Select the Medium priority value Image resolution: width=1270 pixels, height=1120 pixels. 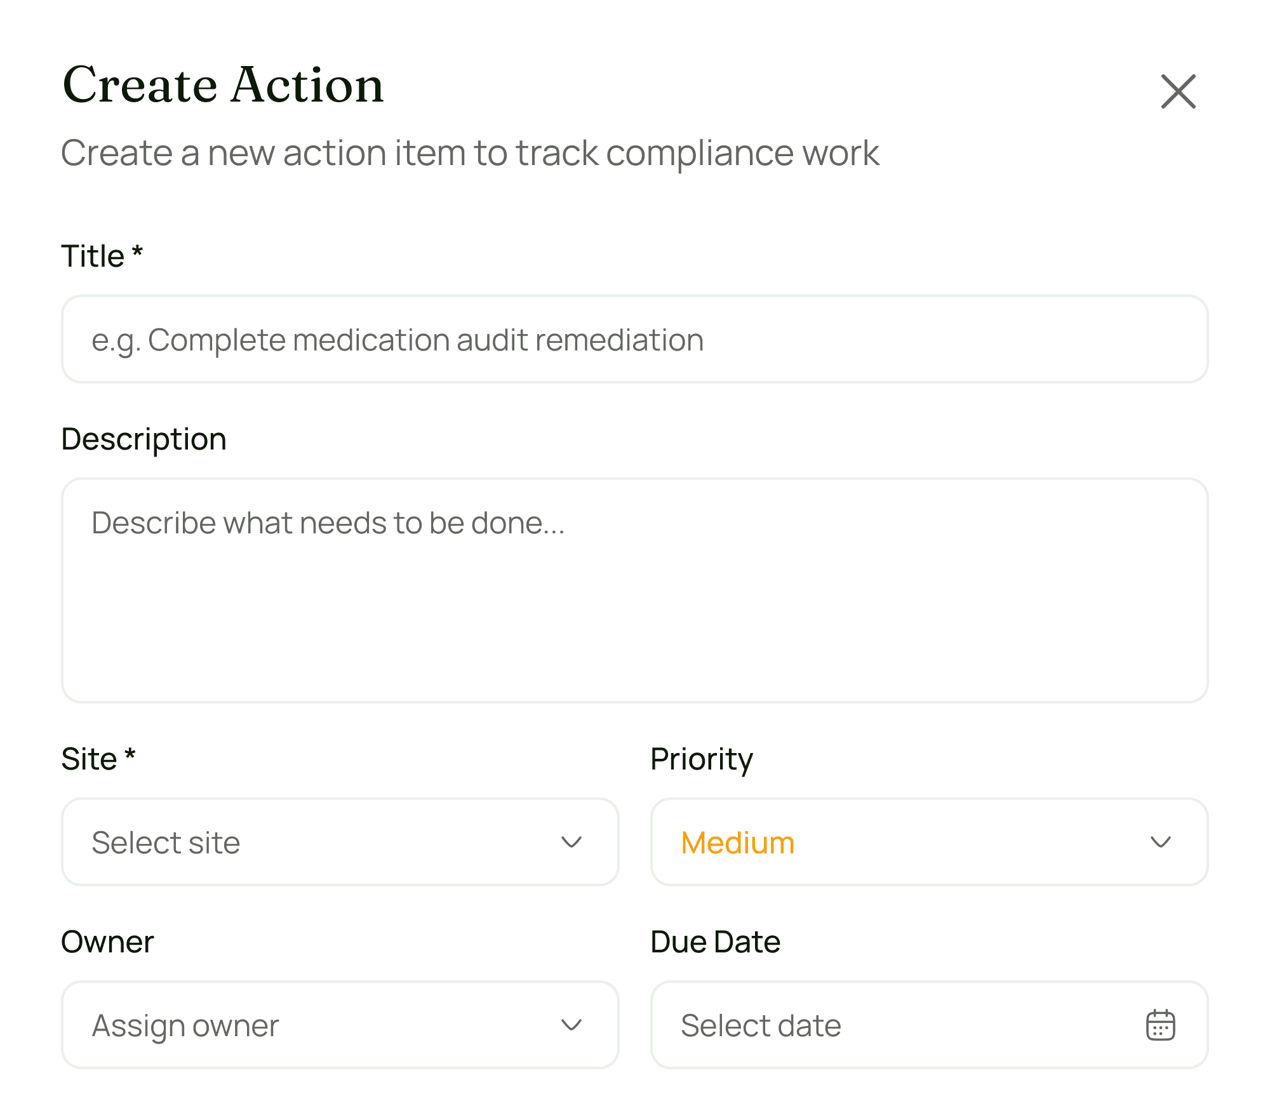coord(737,843)
